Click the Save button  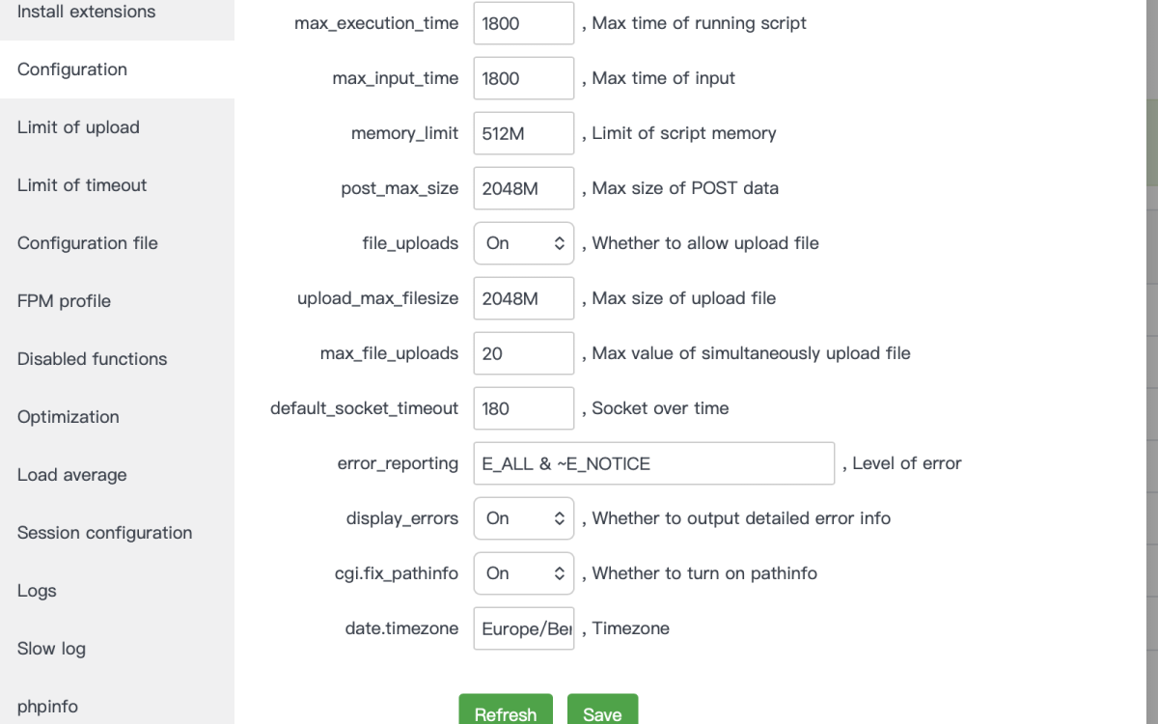[x=602, y=712]
